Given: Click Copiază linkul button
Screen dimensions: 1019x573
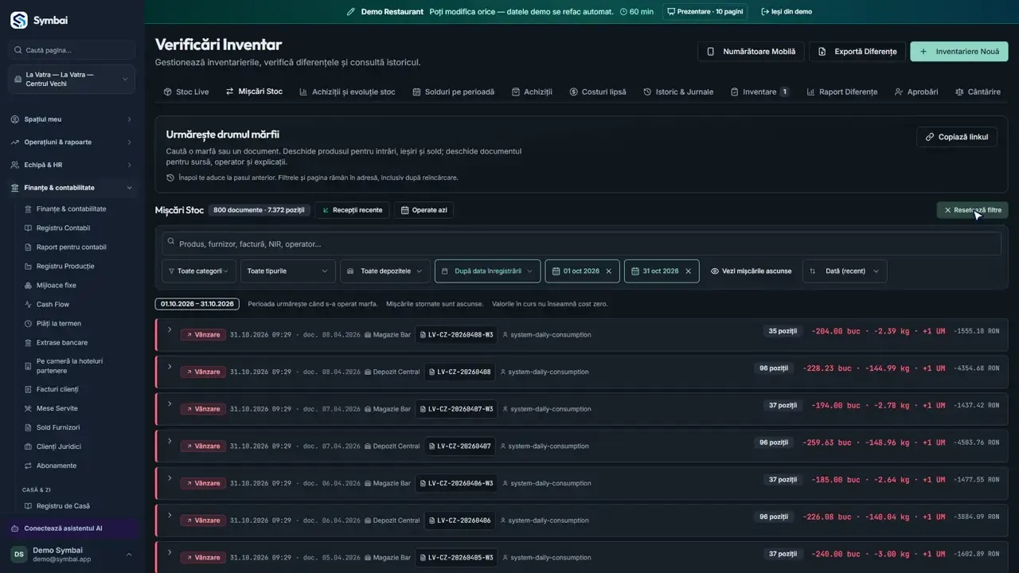Looking at the screenshot, I should click(x=957, y=137).
